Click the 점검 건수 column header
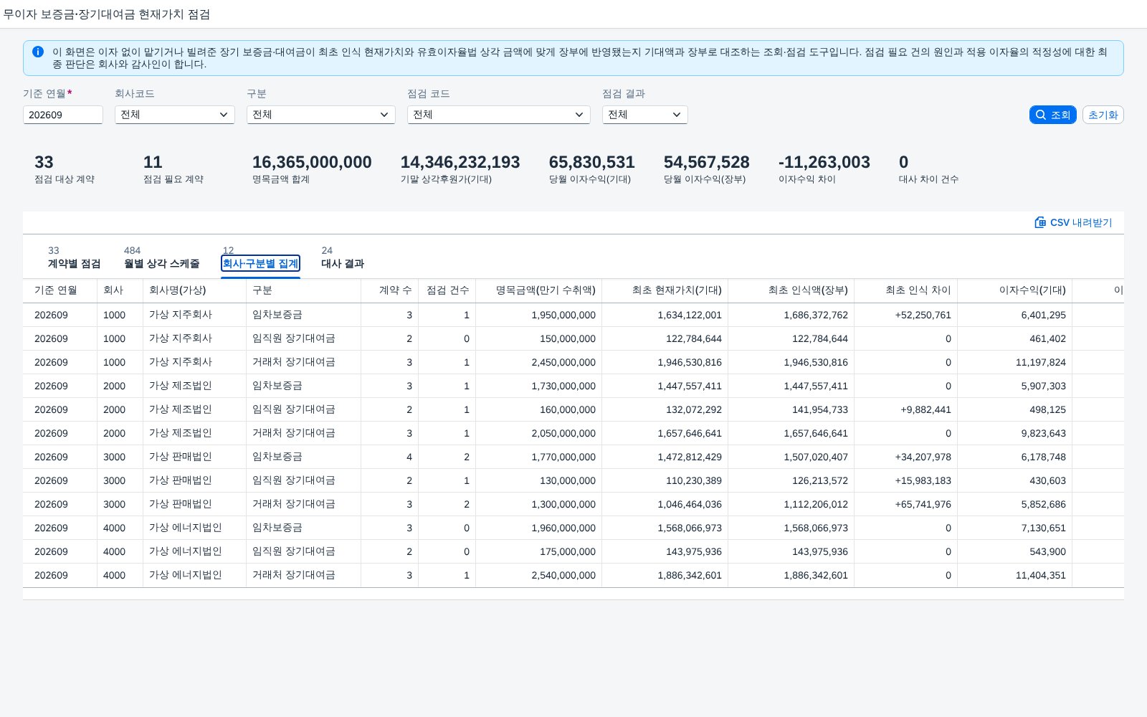Viewport: 1147px width, 717px height. pos(448,290)
